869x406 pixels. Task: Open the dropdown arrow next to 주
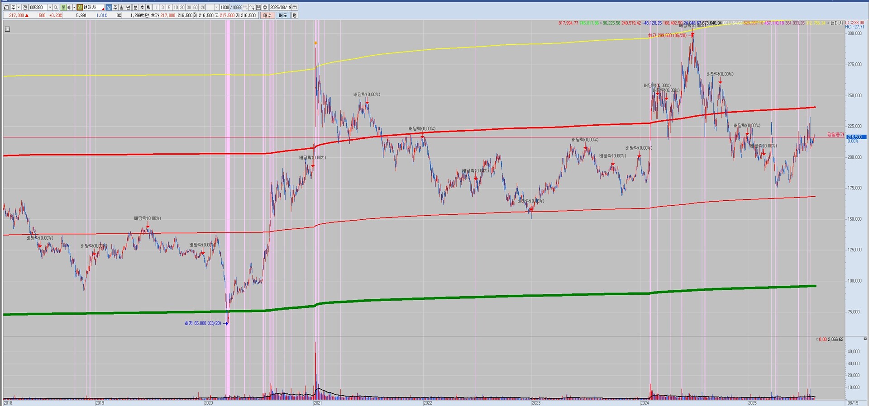coord(19,8)
